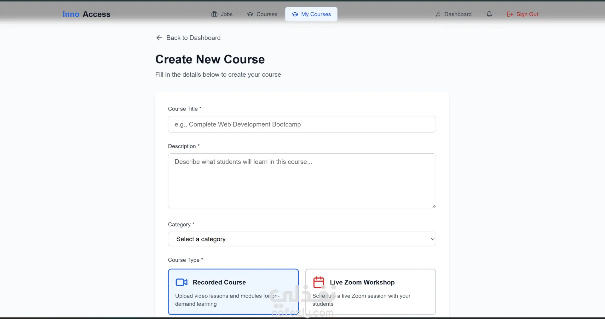Click the graduation cap icon beside Courses

(x=250, y=14)
